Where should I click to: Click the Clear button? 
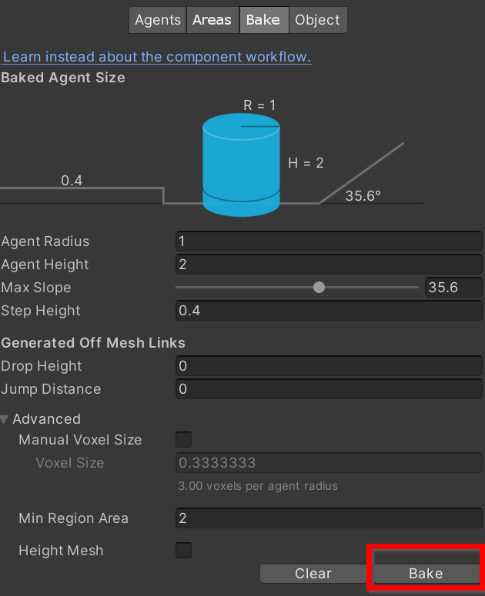pos(313,574)
